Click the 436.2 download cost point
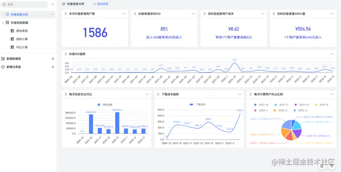Viewport: 341px width, 172px height. [240, 113]
